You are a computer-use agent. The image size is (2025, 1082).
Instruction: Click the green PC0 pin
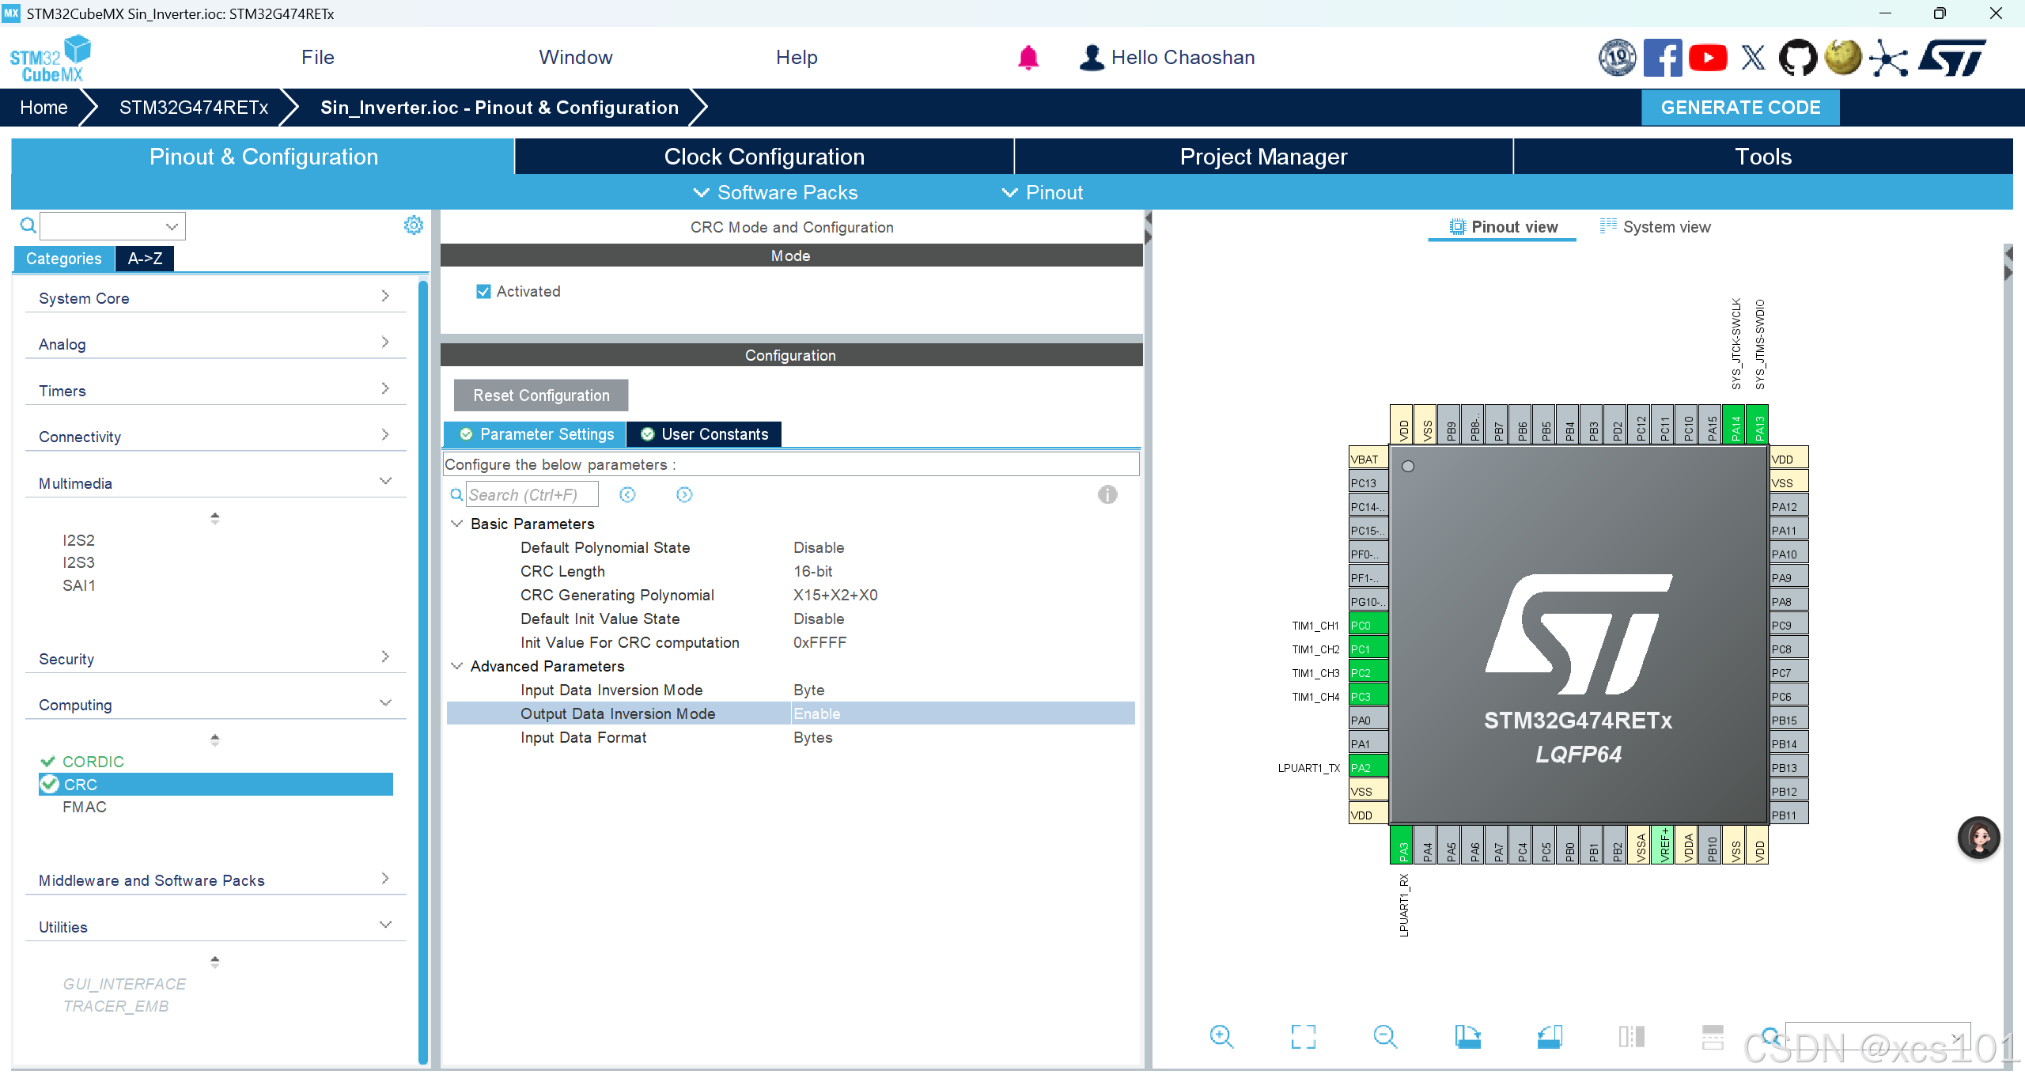point(1368,625)
